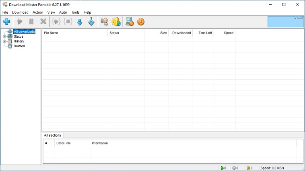
Task: Open the Auto menu
Action: click(x=63, y=12)
